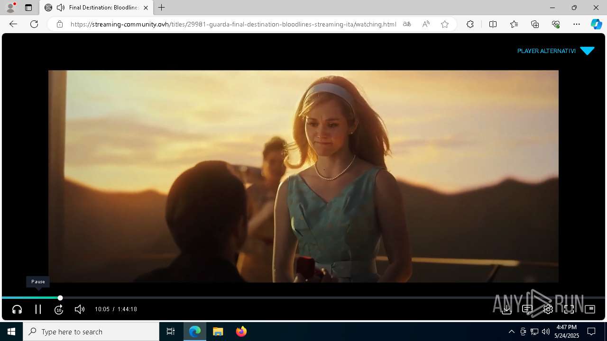This screenshot has width=607, height=341.
Task: Open the subtitles captions menu
Action: (527, 309)
